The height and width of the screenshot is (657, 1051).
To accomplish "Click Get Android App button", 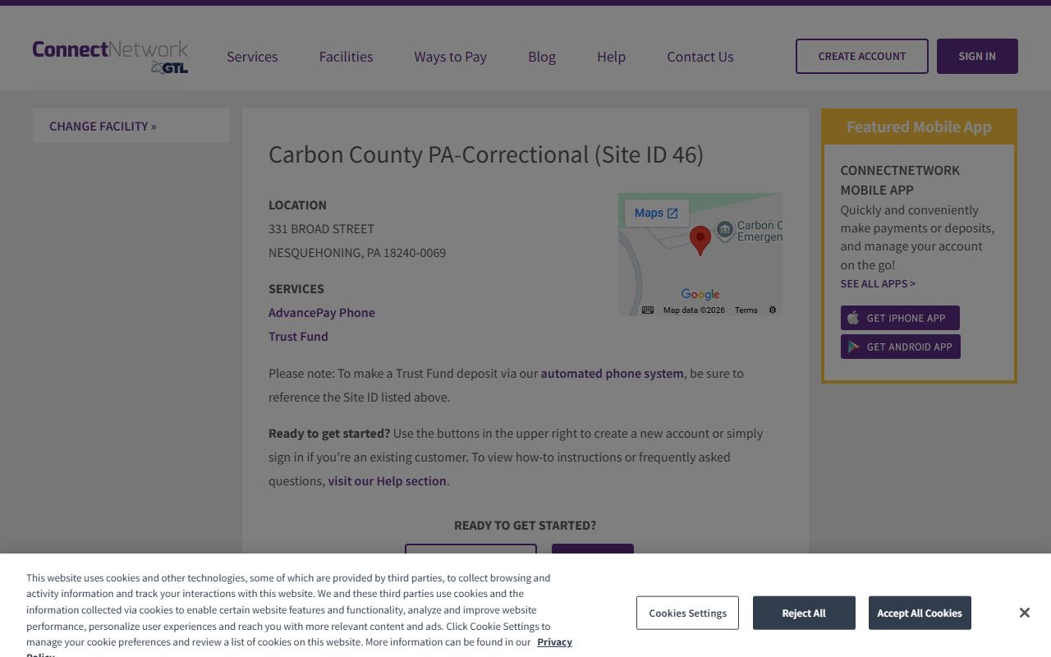I will pyautogui.click(x=900, y=347).
